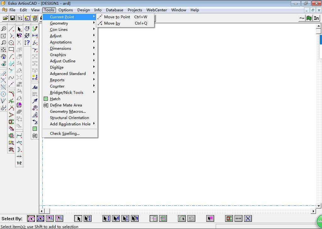The image size is (322, 229).
Task: Click the zoom in magnifier tool
Action: point(3,29)
